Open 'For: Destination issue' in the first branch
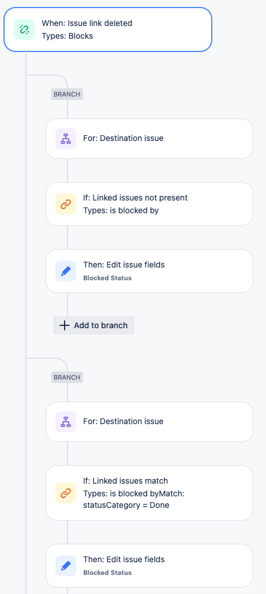This screenshot has height=594, width=266. (x=149, y=139)
